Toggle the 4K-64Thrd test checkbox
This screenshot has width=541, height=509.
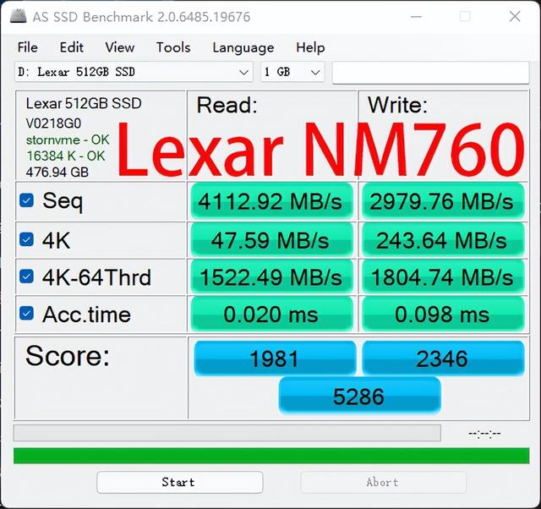(x=26, y=276)
